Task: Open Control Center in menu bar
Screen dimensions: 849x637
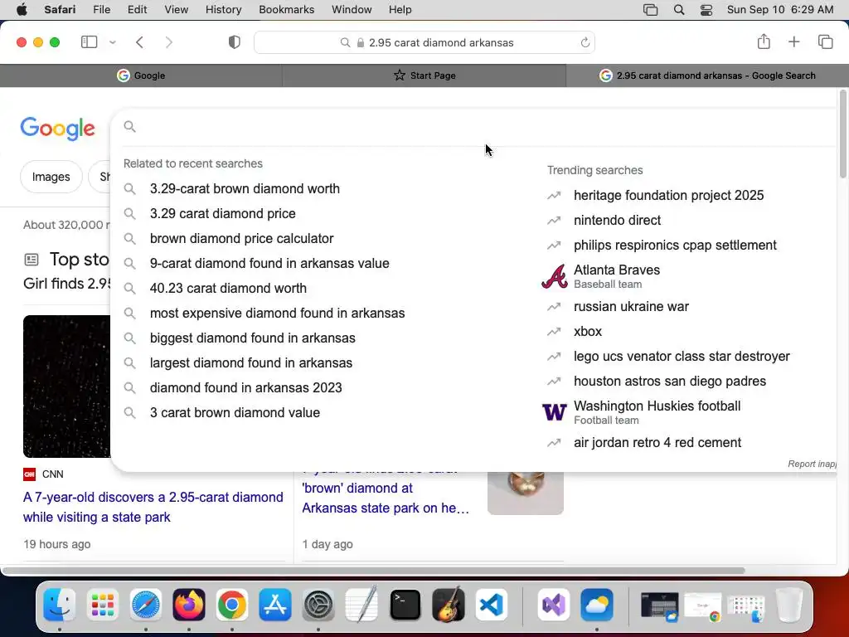Action: click(706, 10)
